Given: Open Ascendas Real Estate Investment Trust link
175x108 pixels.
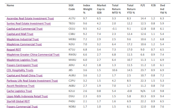Looking at the screenshot, I should coord(30,19).
